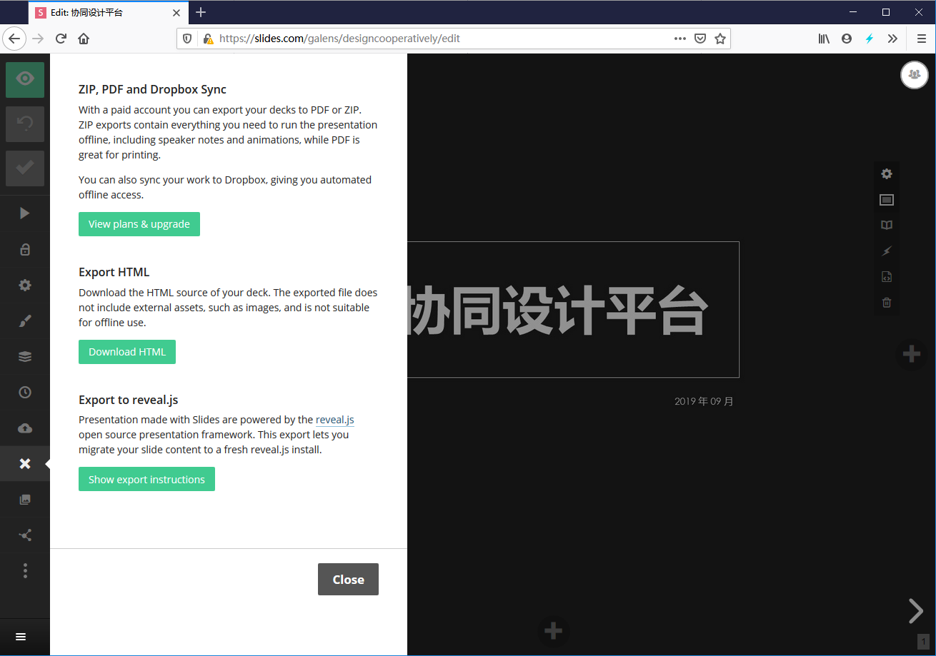936x656 pixels.
Task: Add a new slide with the plus button
Action: [x=912, y=353]
